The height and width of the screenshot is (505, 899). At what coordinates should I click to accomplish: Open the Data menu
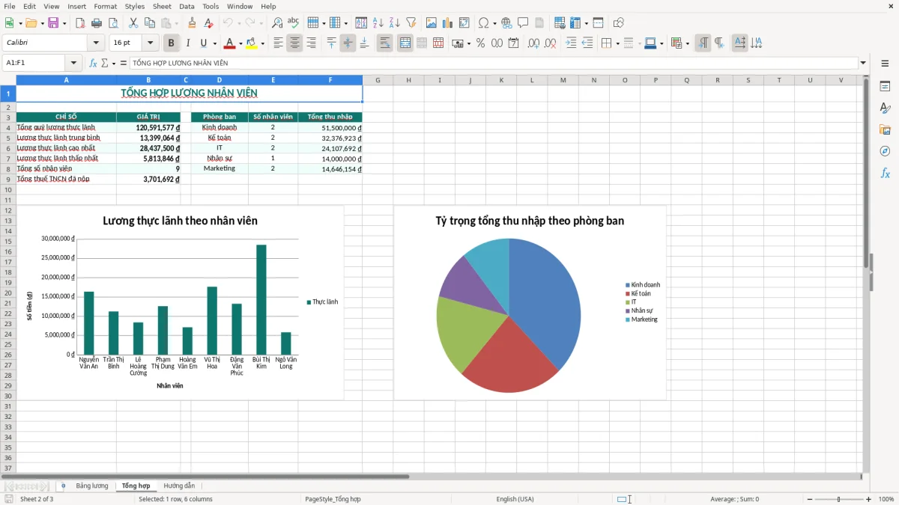187,6
